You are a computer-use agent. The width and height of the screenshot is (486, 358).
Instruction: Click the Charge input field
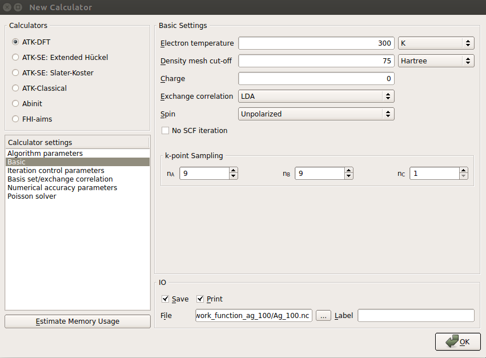(316, 79)
